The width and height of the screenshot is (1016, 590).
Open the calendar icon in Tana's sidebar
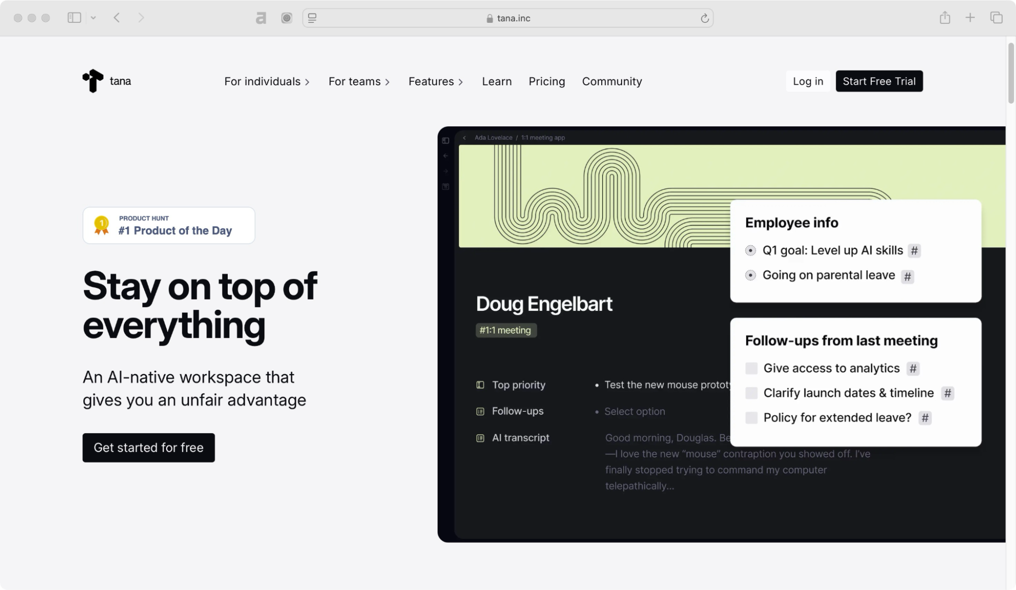click(446, 186)
